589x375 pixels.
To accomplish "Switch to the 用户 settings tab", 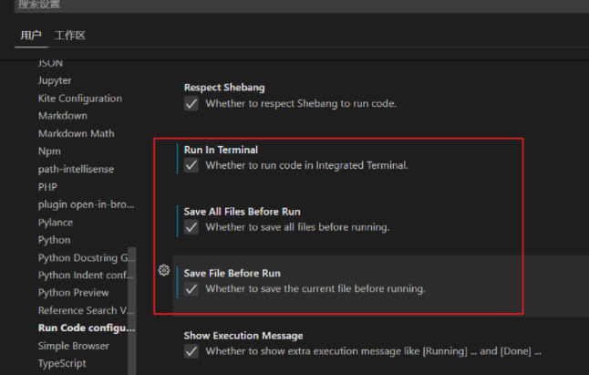I will pos(31,36).
